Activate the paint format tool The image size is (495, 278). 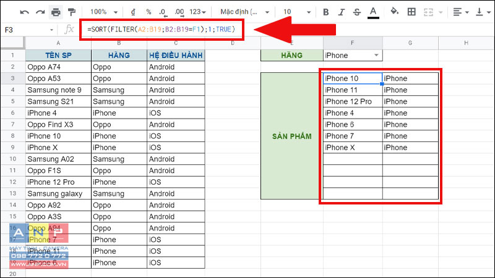coord(72,12)
